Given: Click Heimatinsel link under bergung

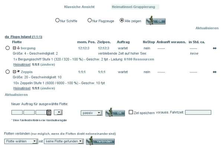Looking at the screenshot, I should click(22, 64).
